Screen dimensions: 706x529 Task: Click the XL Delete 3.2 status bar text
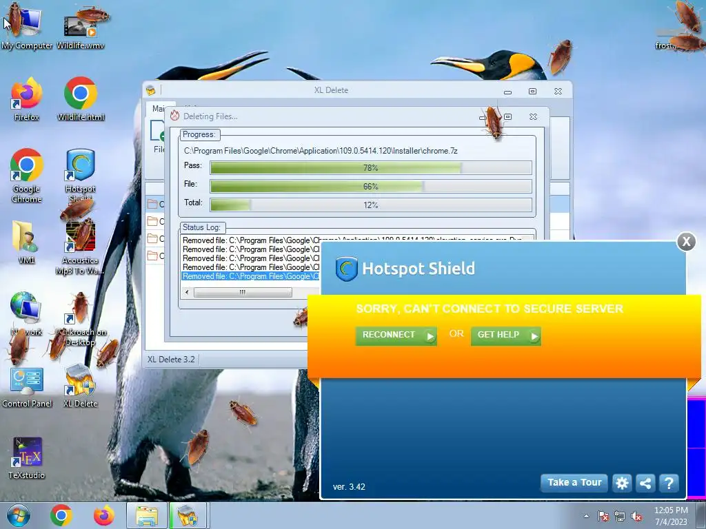pyautogui.click(x=171, y=360)
